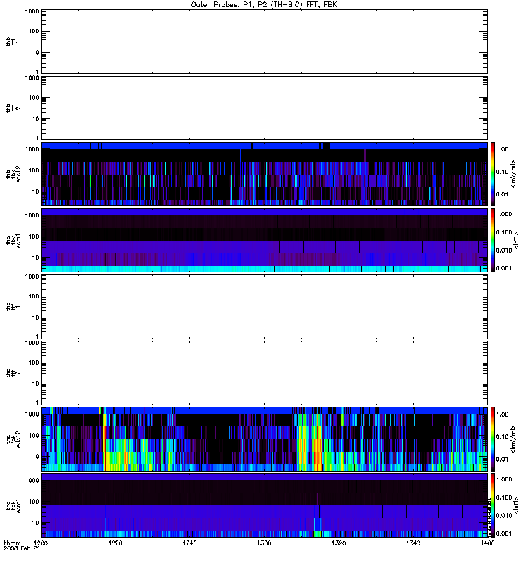Select the second empty thb FFT panel

pos(264,107)
